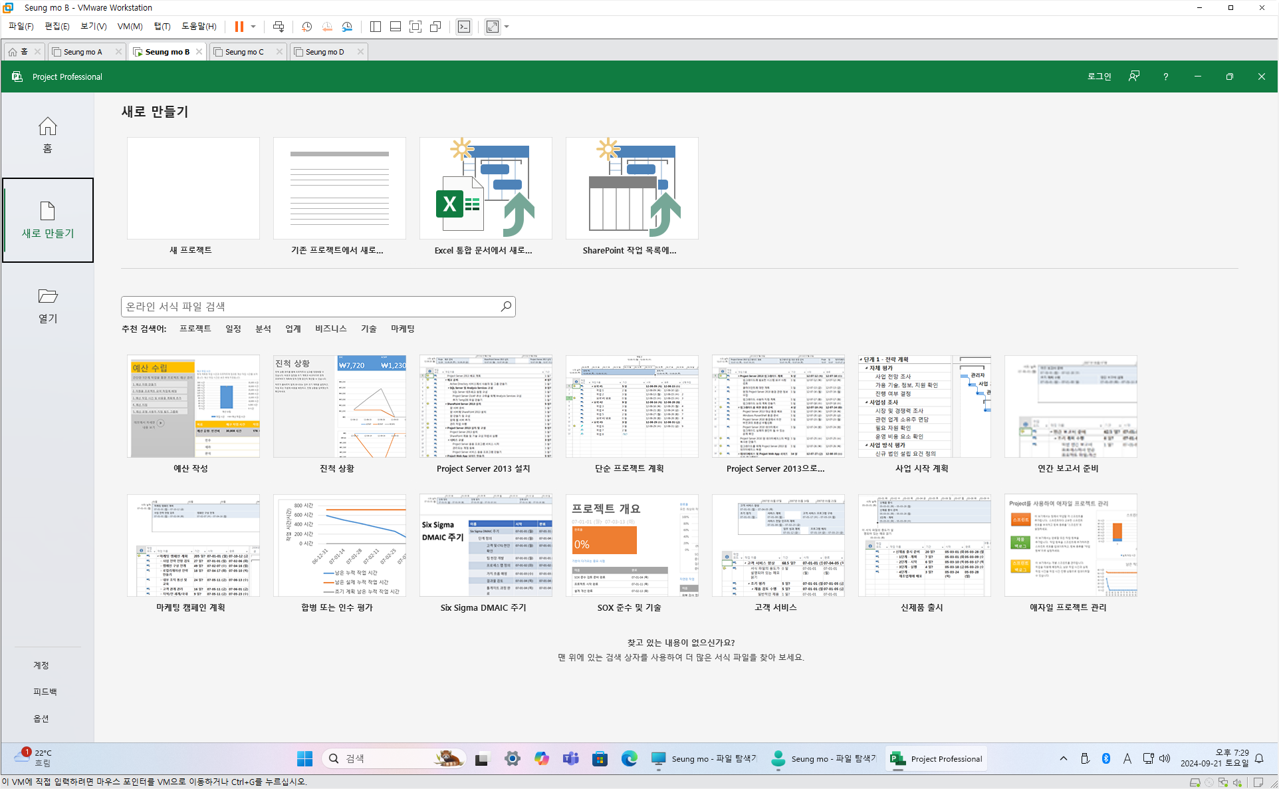Select the blank 새 프로젝트 thumbnail
Viewport: 1279px width, 789px height.
coord(193,188)
